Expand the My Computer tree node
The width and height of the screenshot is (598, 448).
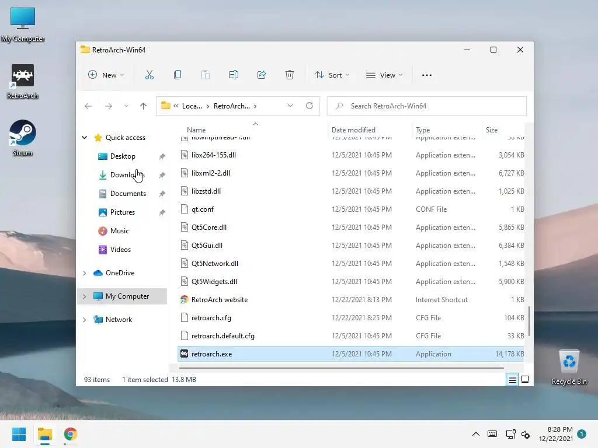(84, 296)
